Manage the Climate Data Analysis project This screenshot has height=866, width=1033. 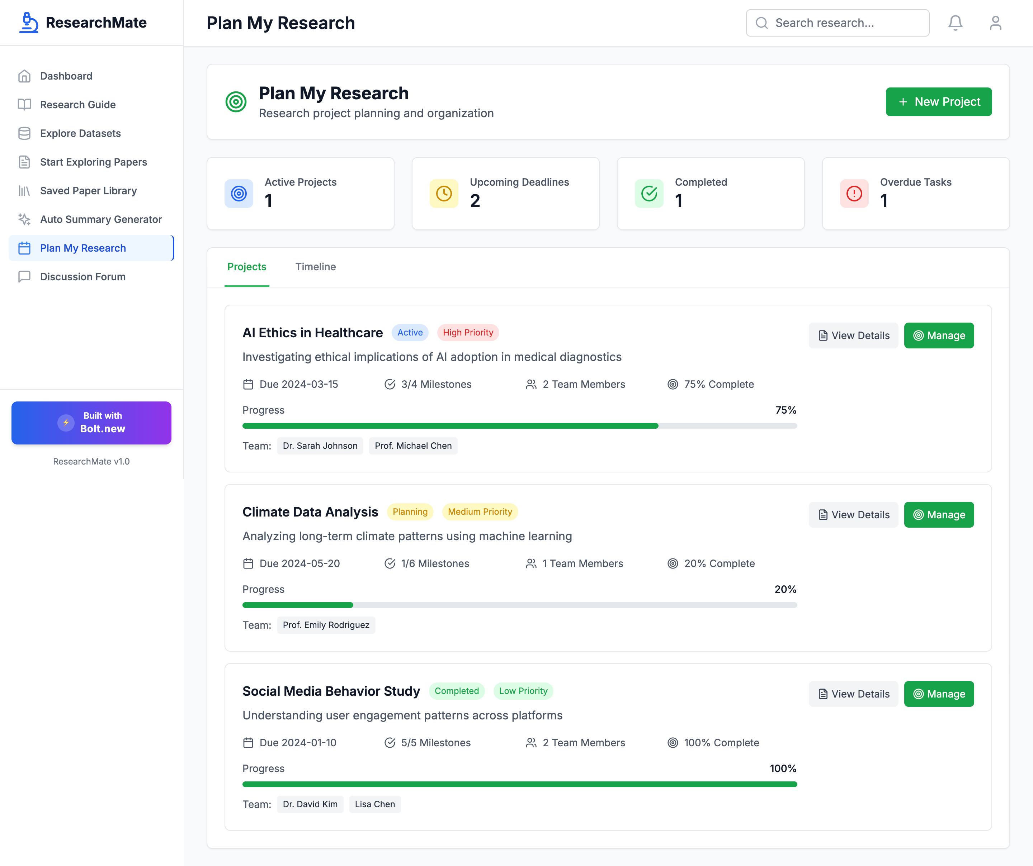tap(939, 515)
